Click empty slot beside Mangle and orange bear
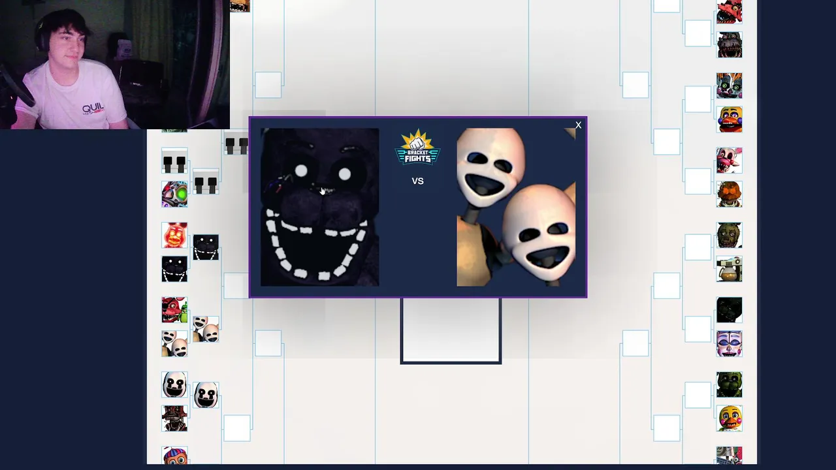This screenshot has height=470, width=836. 698,182
